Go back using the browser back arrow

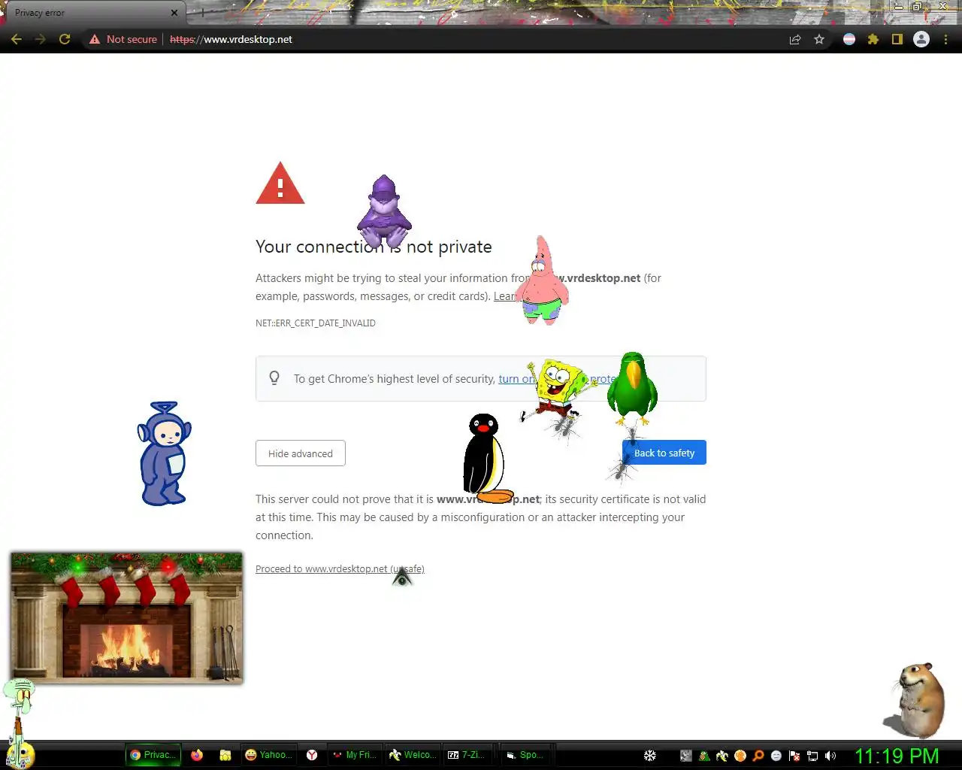click(x=17, y=39)
